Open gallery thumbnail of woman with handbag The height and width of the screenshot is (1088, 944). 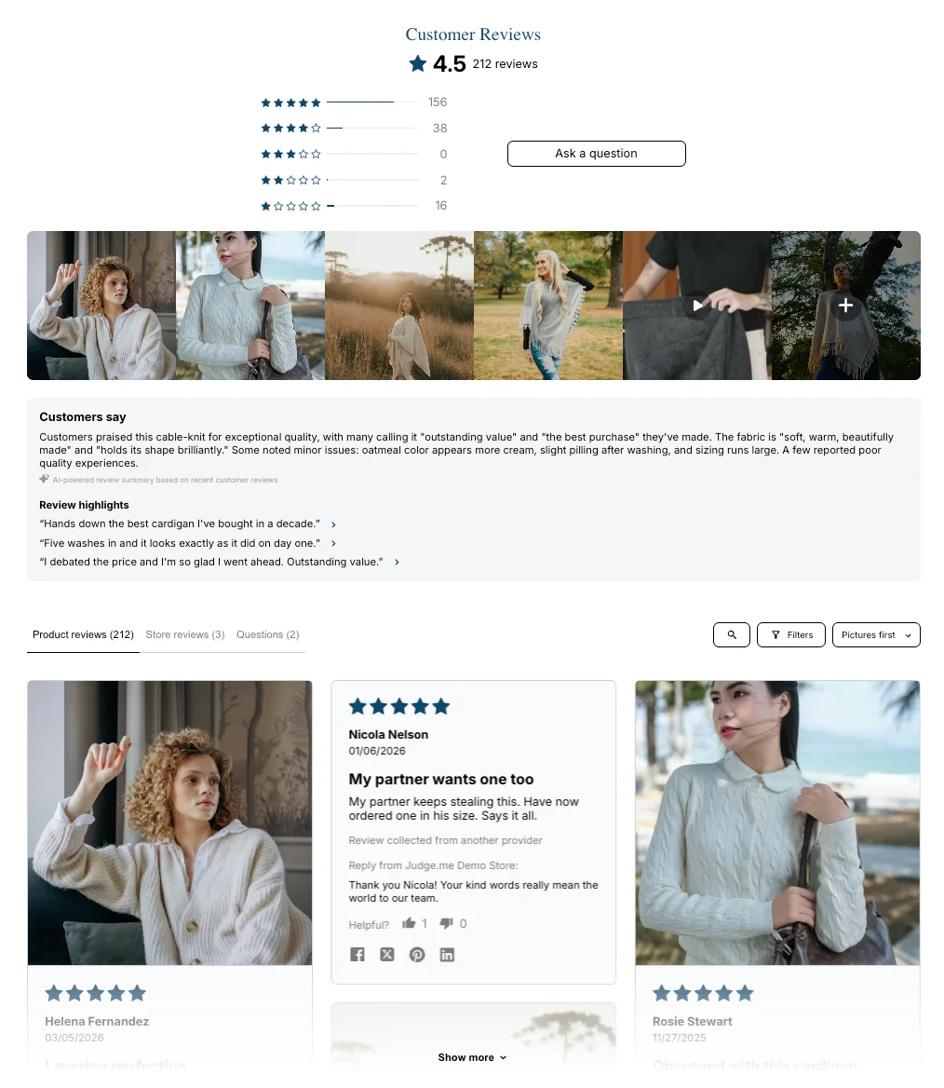(250, 306)
